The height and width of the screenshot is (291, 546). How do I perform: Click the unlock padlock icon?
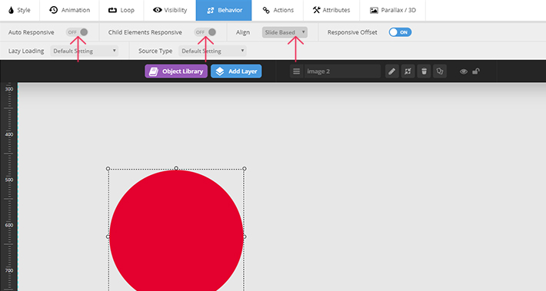coord(476,71)
